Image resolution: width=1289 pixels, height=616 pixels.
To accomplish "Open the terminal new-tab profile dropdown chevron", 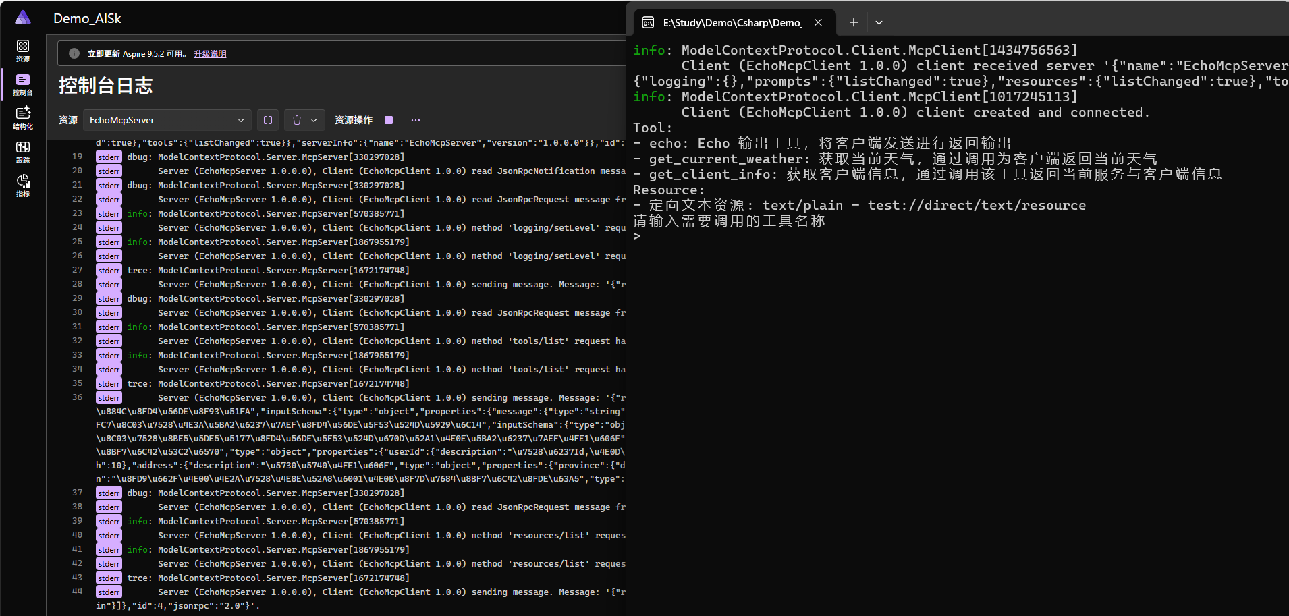I will 879,22.
